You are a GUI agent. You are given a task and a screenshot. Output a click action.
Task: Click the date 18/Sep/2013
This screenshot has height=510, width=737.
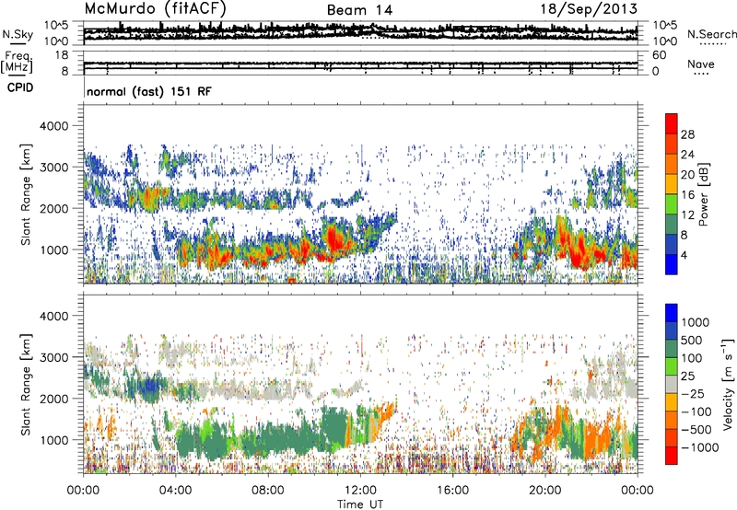click(589, 8)
